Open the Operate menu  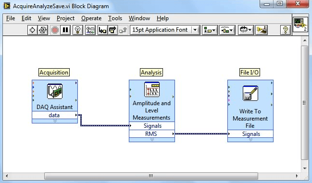[91, 18]
